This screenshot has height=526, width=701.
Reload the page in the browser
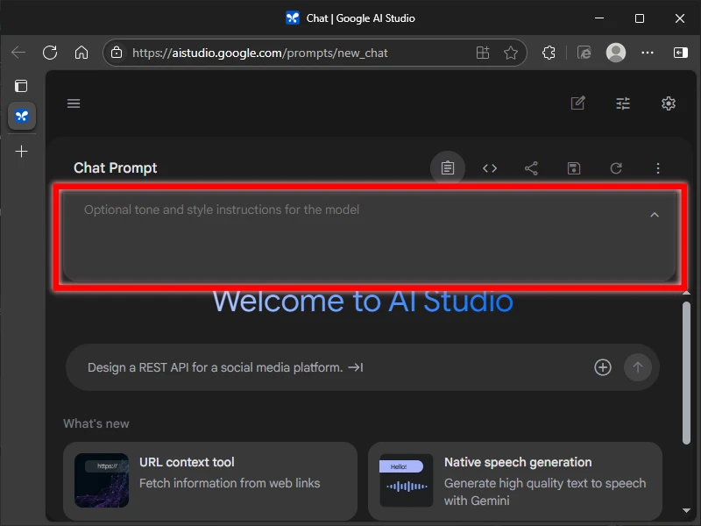click(50, 53)
